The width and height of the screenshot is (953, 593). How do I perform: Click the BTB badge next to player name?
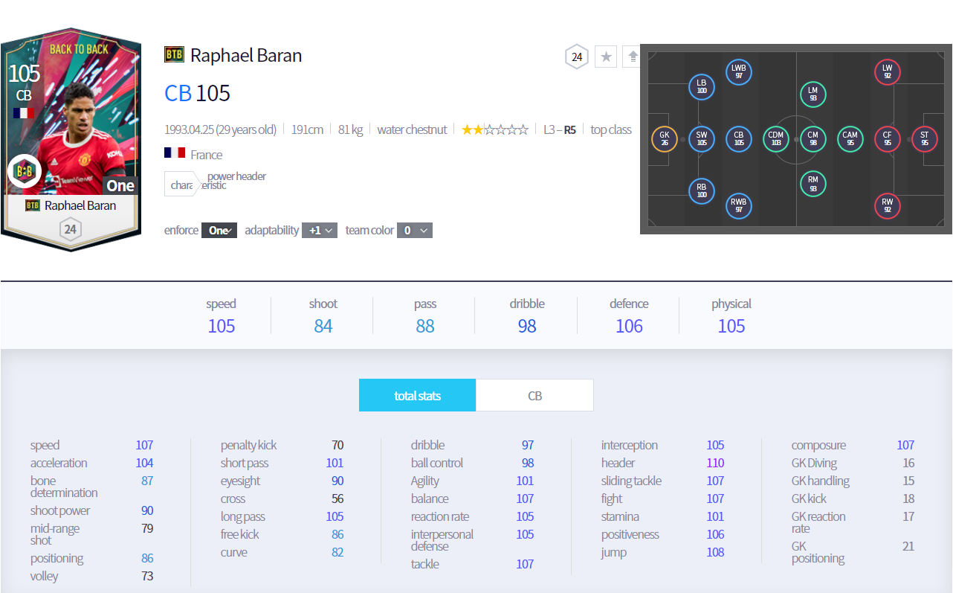pos(174,55)
